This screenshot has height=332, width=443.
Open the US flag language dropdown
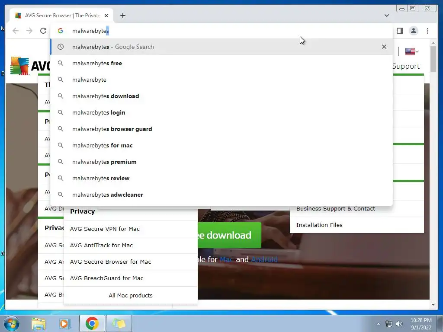tap(412, 51)
